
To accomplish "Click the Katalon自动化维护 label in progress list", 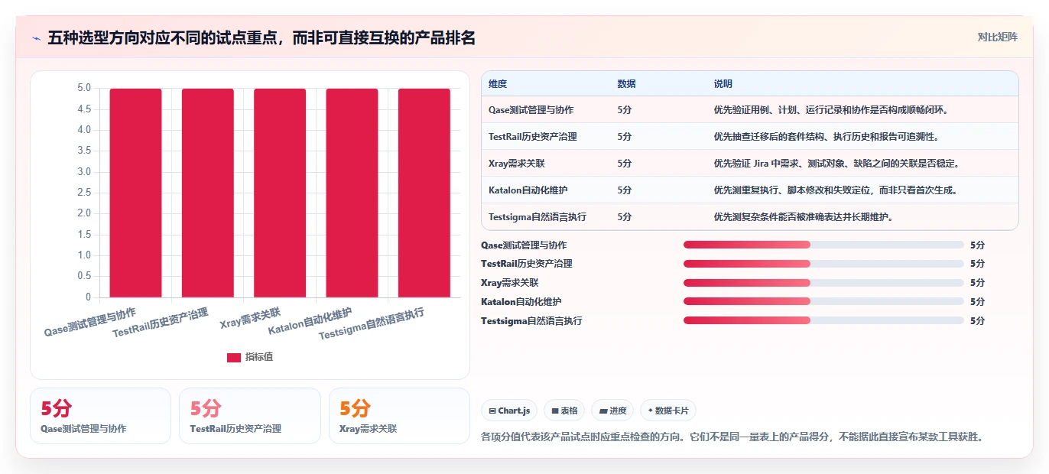I will point(521,302).
